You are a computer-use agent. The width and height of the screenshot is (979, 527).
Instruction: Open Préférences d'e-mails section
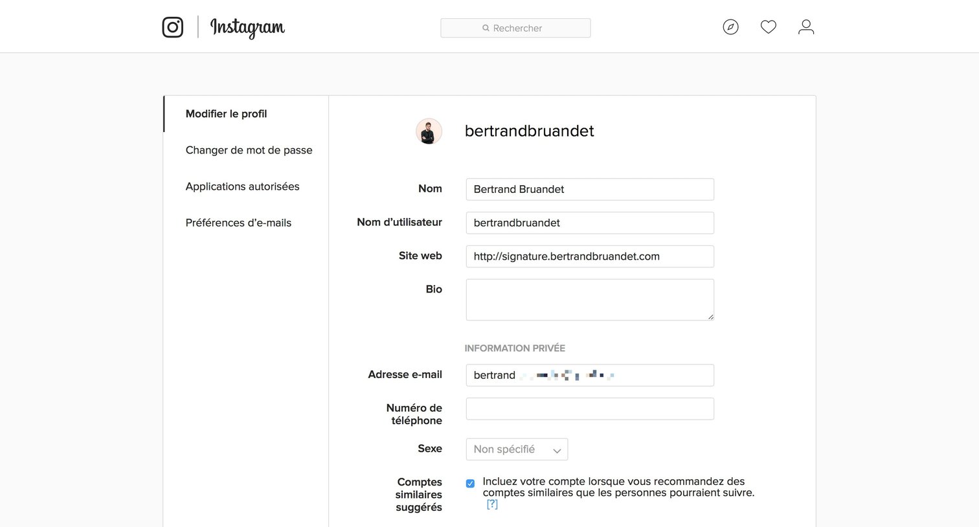238,223
